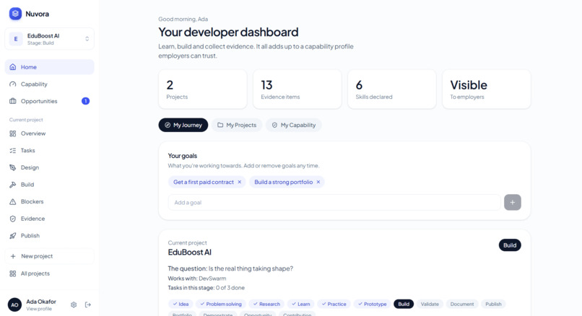
Task: Open the 6 Skills declared card
Action: [392, 89]
